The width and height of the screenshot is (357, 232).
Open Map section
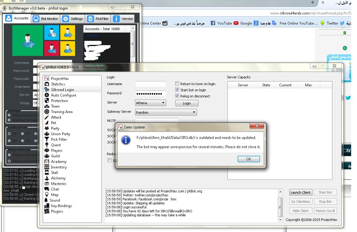(x=54, y=195)
